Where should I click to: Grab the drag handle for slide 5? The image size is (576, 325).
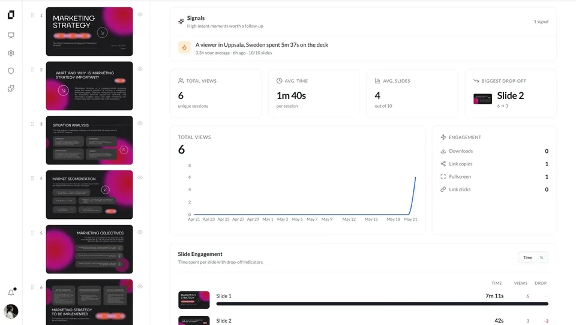32,233
